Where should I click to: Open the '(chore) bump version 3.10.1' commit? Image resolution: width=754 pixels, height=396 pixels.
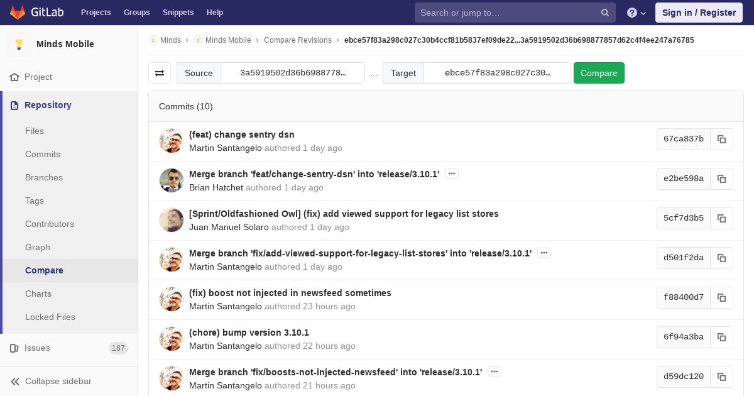(x=249, y=333)
